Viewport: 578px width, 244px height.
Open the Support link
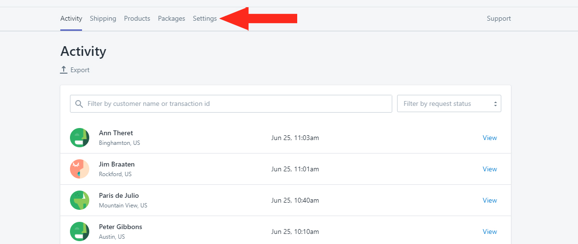(x=499, y=18)
